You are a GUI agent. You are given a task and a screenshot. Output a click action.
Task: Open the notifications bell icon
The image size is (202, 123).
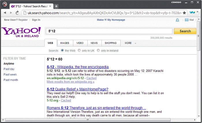[x=177, y=20]
